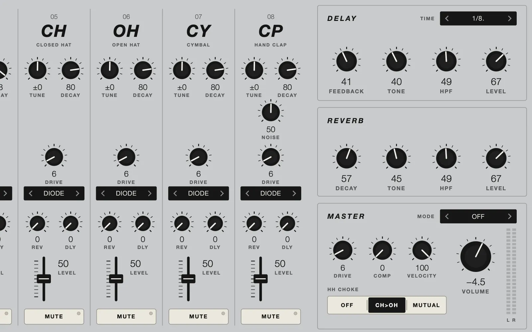The width and height of the screenshot is (532, 332).
Task: Click the Cymbal level fader
Action: tap(188, 279)
